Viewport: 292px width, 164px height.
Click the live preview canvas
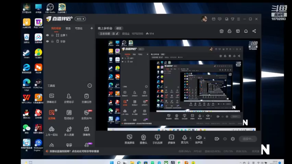(178, 85)
